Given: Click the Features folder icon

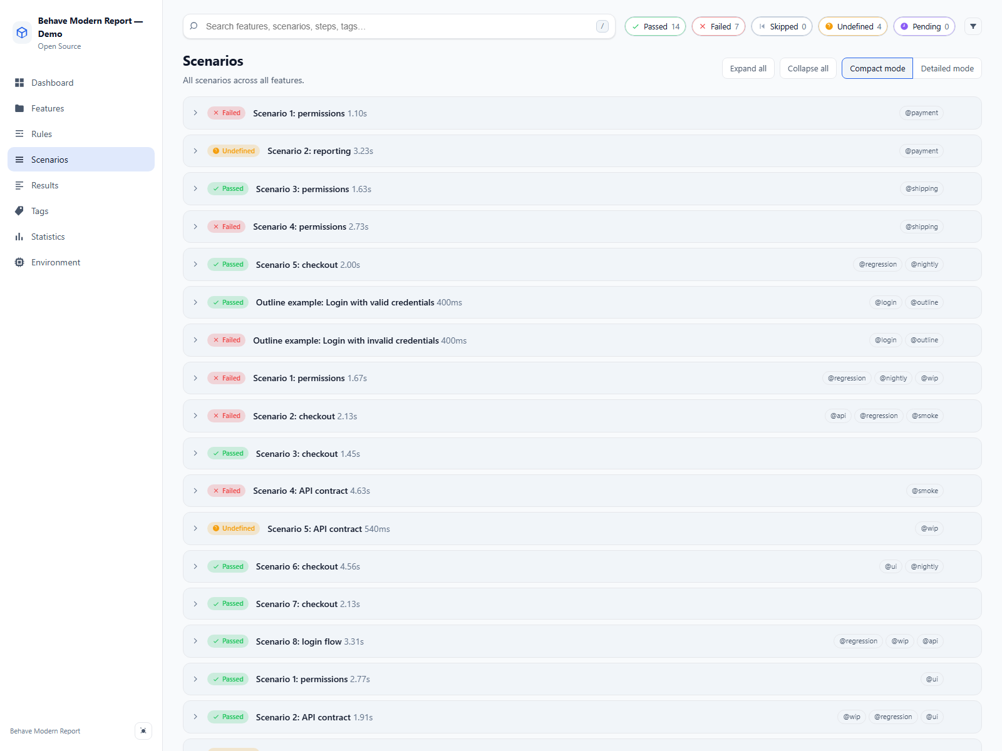Looking at the screenshot, I should pyautogui.click(x=19, y=108).
